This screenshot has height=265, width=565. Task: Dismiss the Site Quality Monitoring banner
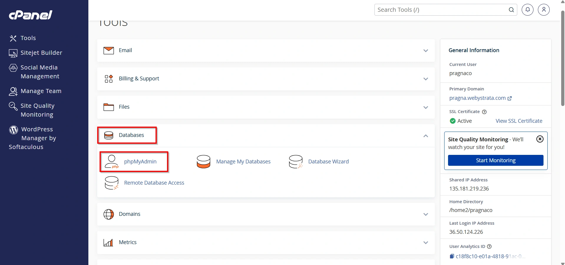(x=540, y=139)
